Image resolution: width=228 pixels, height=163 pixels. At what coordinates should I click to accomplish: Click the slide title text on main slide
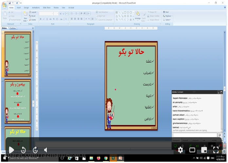pyautogui.click(x=131, y=53)
